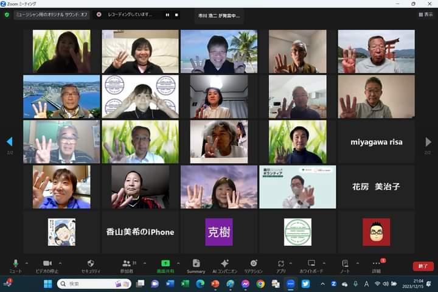Stop video with the camera button
Screen dimensions: 438x292
47,265
